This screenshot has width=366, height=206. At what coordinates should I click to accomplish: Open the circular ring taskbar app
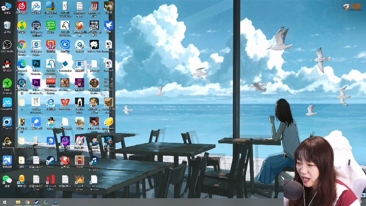[46, 202]
